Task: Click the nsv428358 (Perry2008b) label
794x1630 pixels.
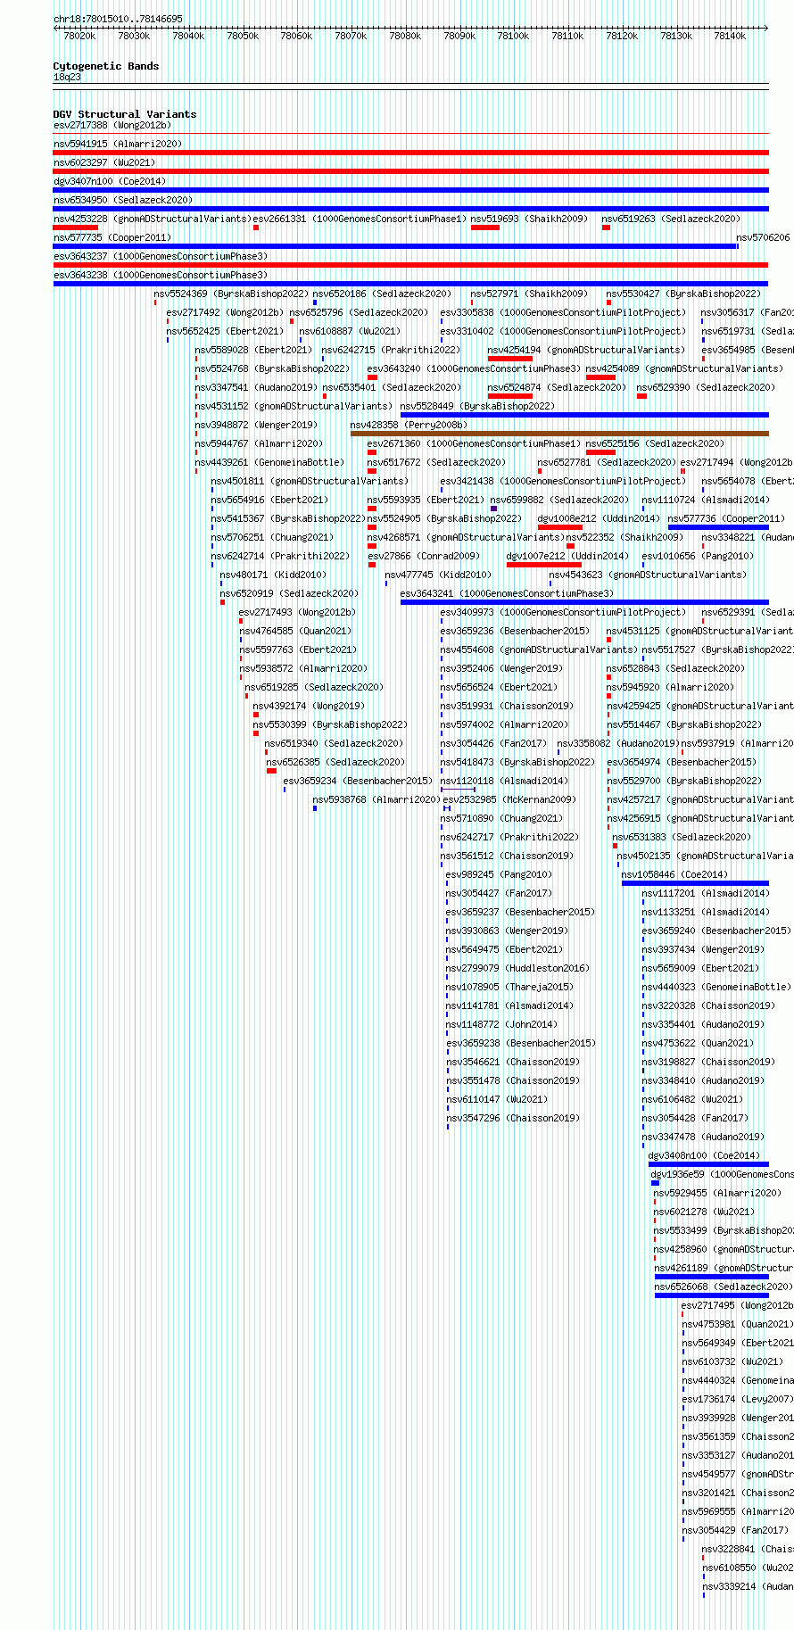Action: pos(409,426)
